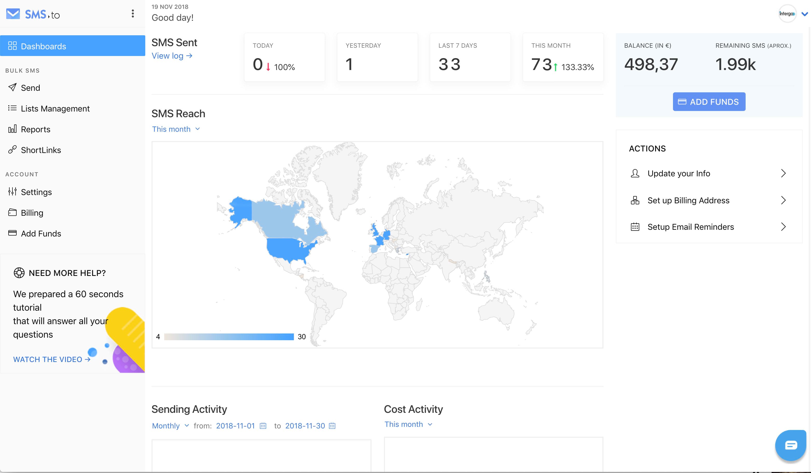The width and height of the screenshot is (811, 473).
Task: Click the ADD FUNDS button
Action: point(709,102)
